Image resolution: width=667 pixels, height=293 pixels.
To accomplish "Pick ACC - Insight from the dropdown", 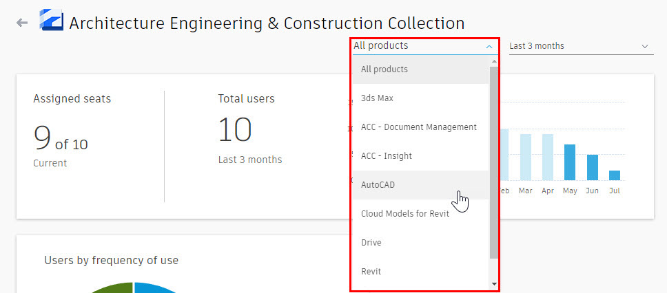I will (420, 156).
